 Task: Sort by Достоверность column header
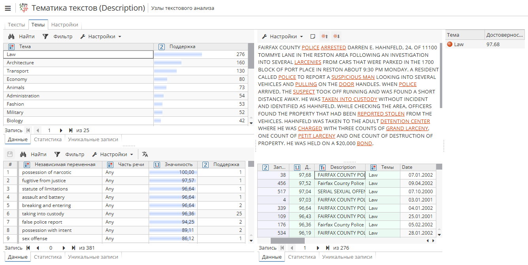click(x=505, y=35)
